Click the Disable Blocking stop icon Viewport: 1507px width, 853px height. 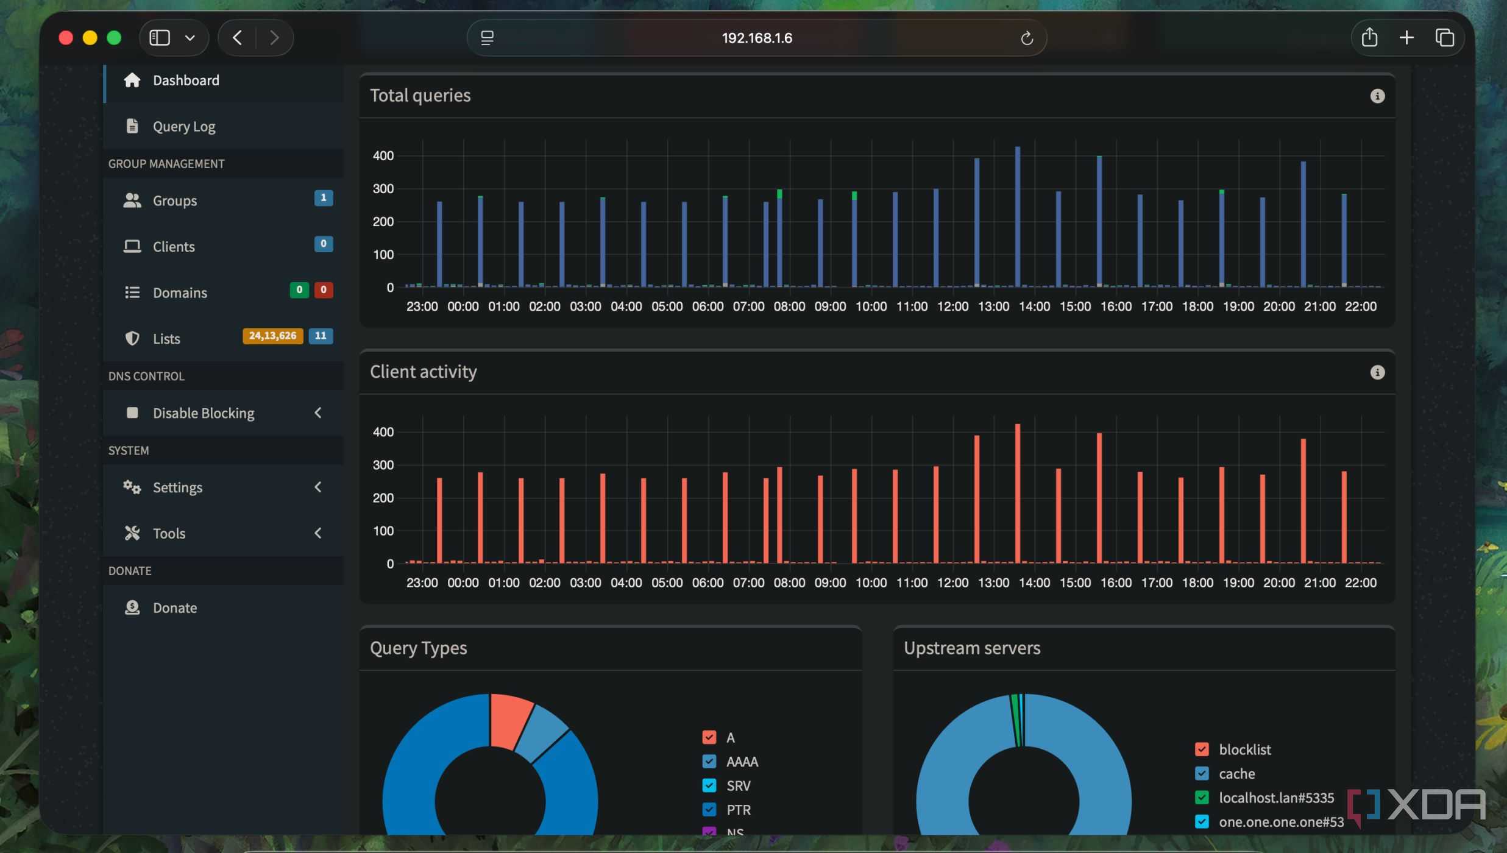click(x=132, y=412)
